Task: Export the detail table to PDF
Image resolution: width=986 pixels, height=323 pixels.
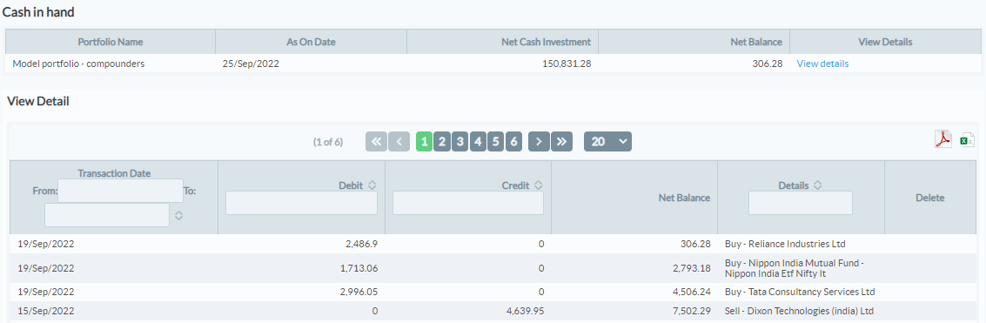Action: [943, 139]
